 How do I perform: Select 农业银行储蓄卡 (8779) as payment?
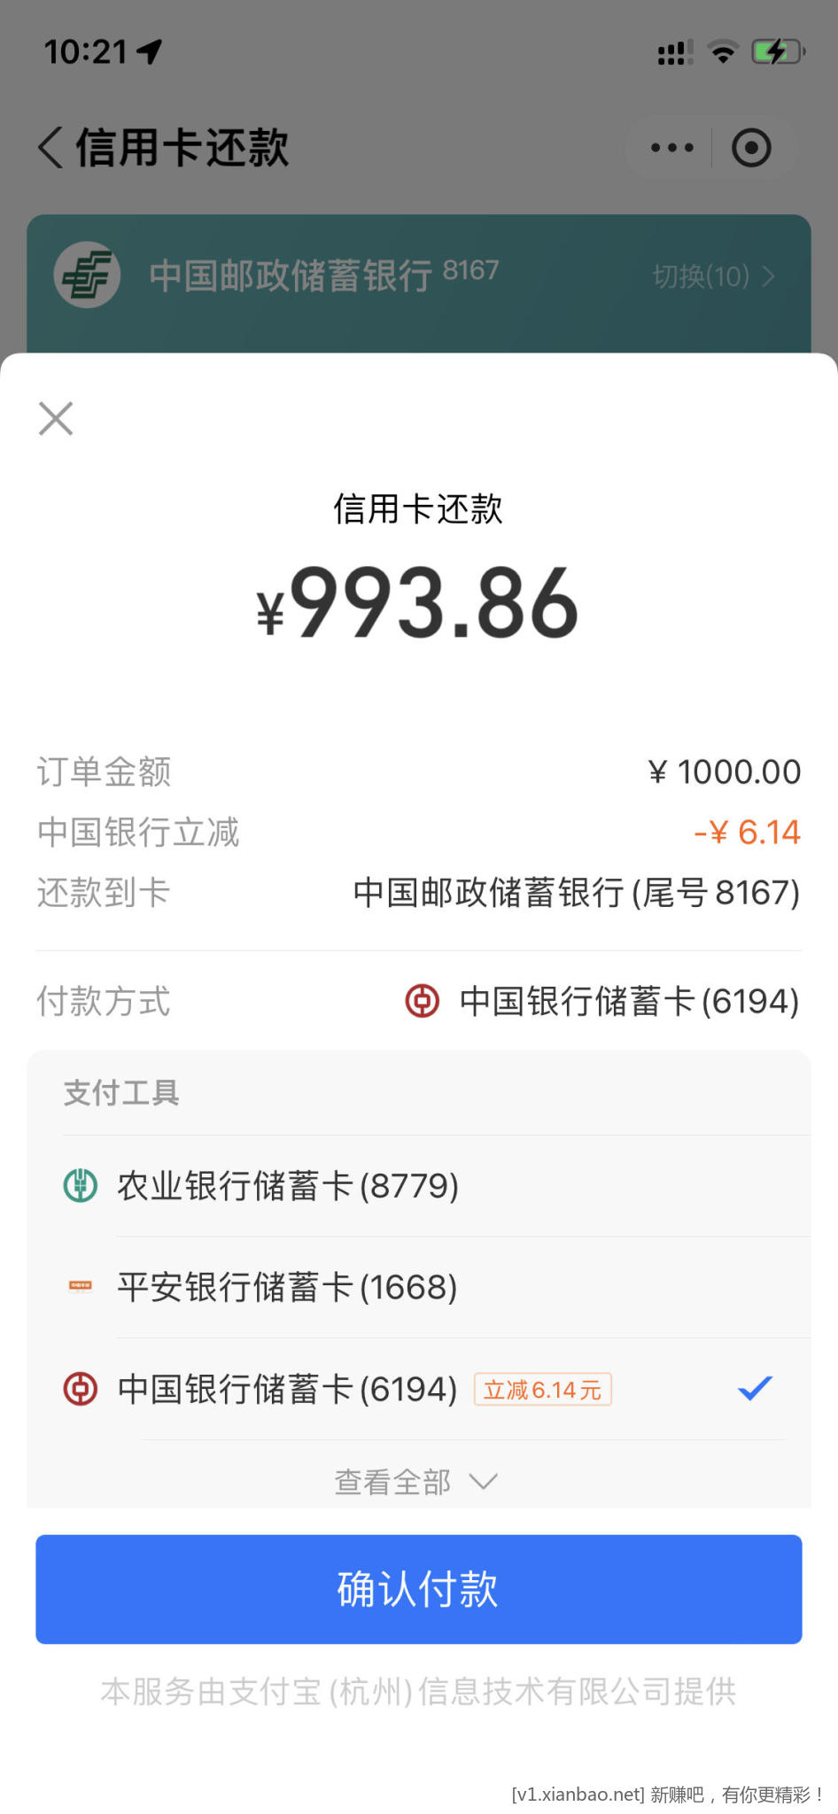pyautogui.click(x=288, y=1186)
